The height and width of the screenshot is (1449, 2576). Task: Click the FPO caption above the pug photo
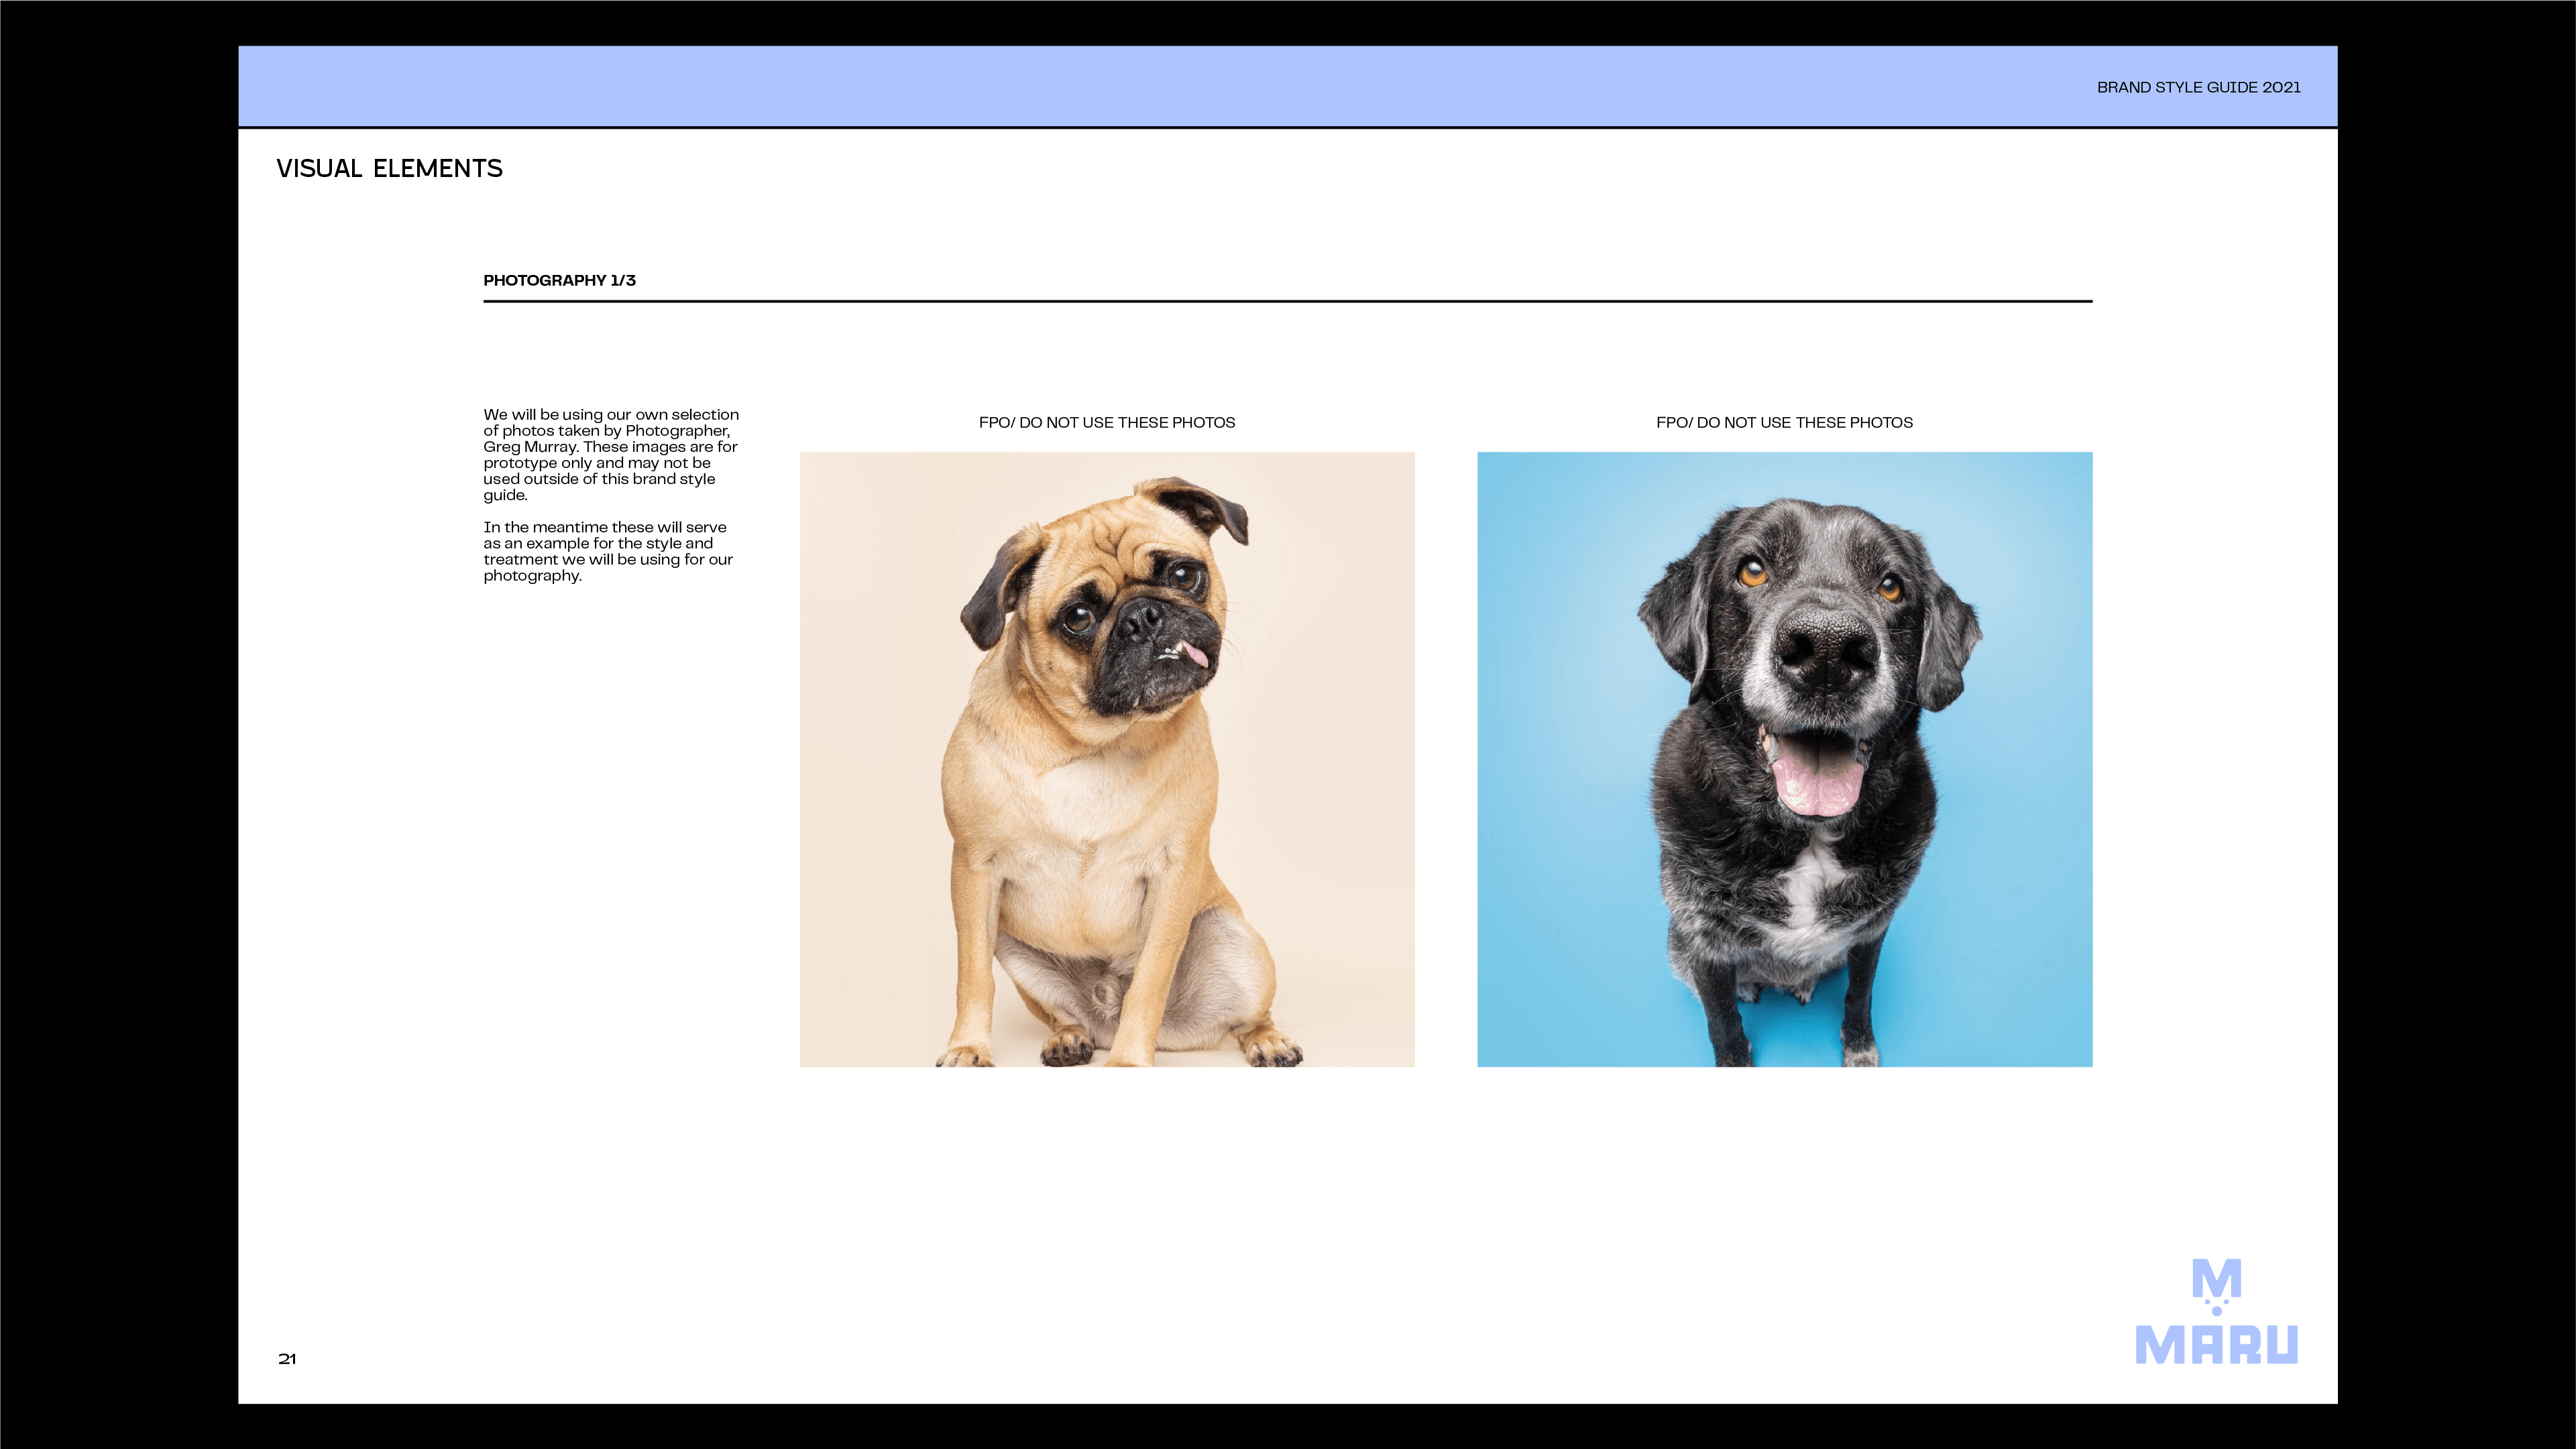coord(1107,423)
